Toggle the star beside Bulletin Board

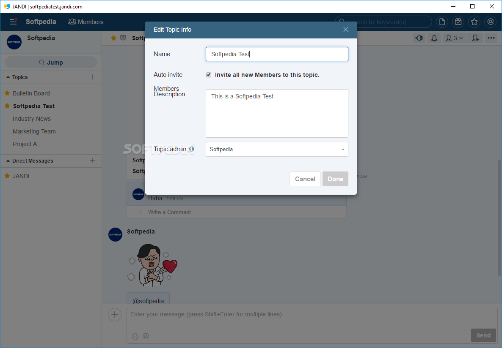(7, 93)
